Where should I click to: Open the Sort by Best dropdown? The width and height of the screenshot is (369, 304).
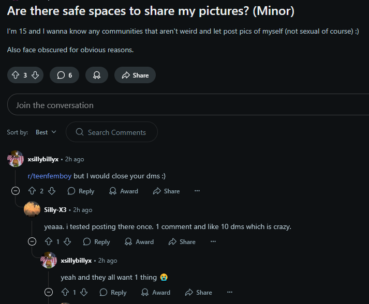click(x=46, y=132)
